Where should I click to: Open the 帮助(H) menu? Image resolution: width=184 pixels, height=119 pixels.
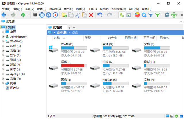[146, 9]
